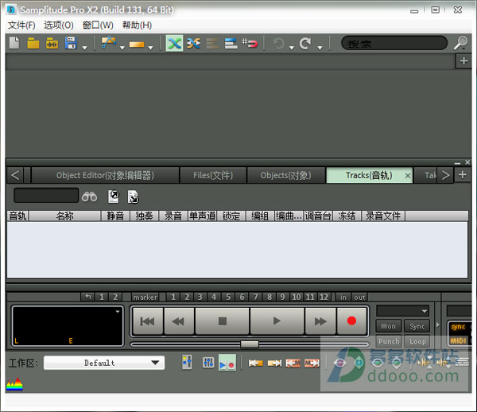Viewport: 477px width, 412px height.
Task: Toggle the orange MIDI indicator
Action: pos(458,340)
